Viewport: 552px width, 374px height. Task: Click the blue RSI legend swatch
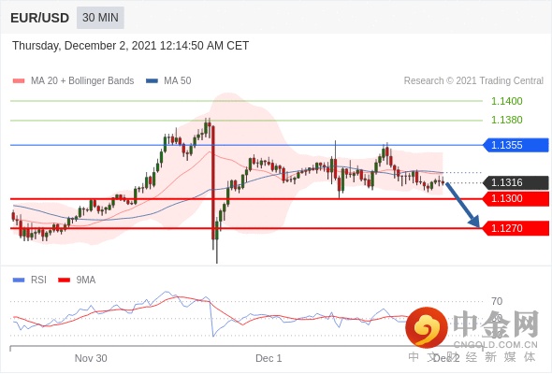19,280
